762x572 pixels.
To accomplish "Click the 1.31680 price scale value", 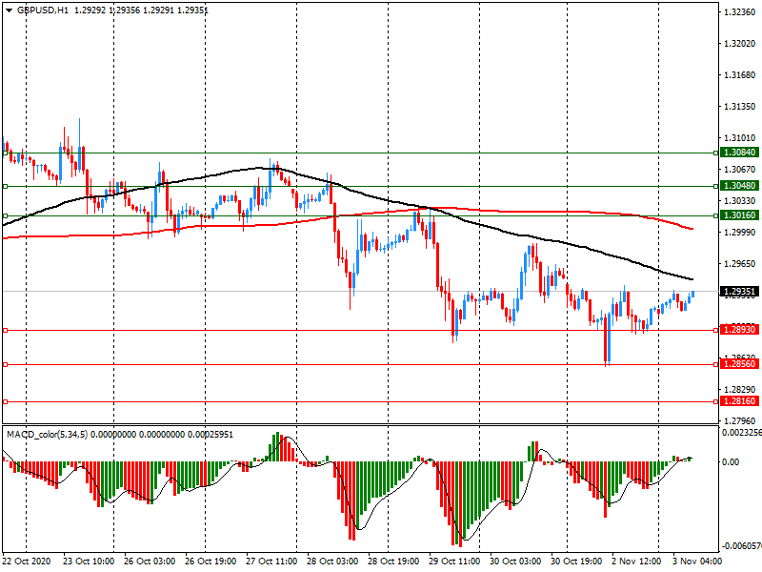I will (740, 75).
